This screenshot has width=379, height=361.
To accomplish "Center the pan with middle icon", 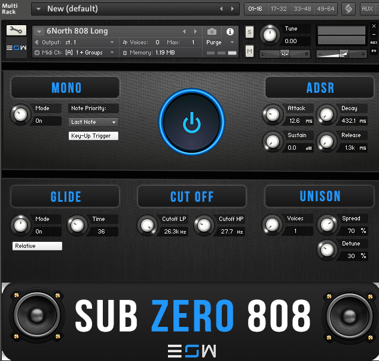I will point(285,54).
